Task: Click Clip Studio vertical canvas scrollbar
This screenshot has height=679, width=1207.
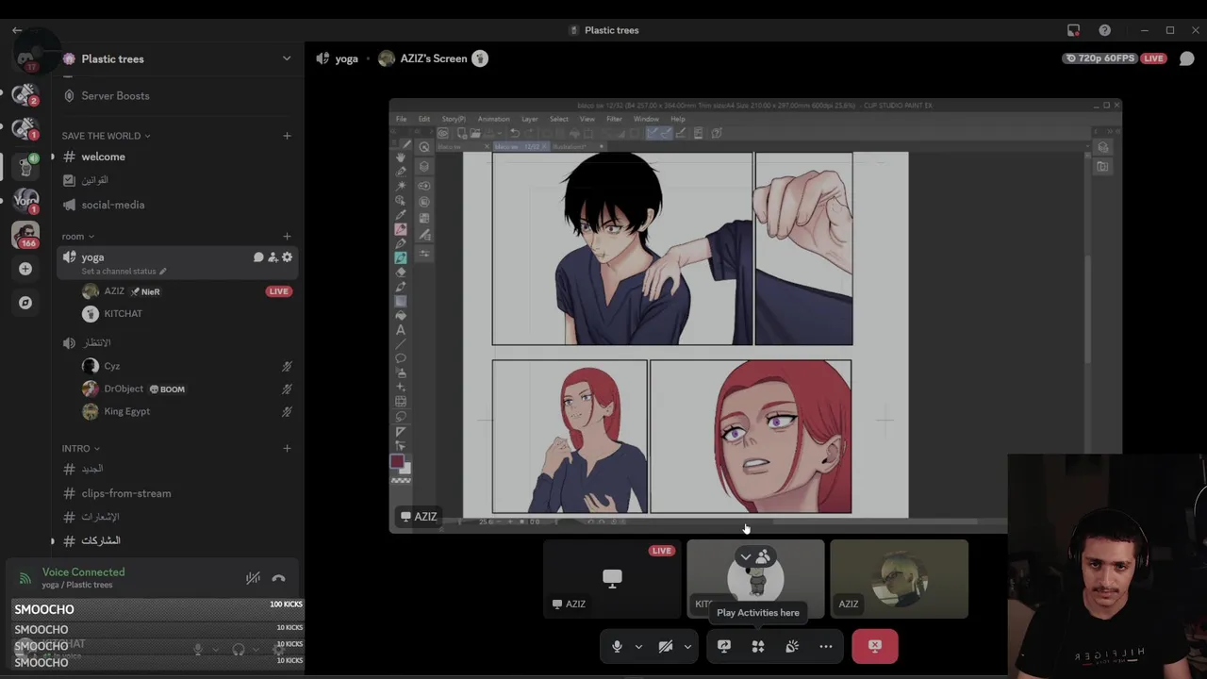Action: coord(1087,311)
